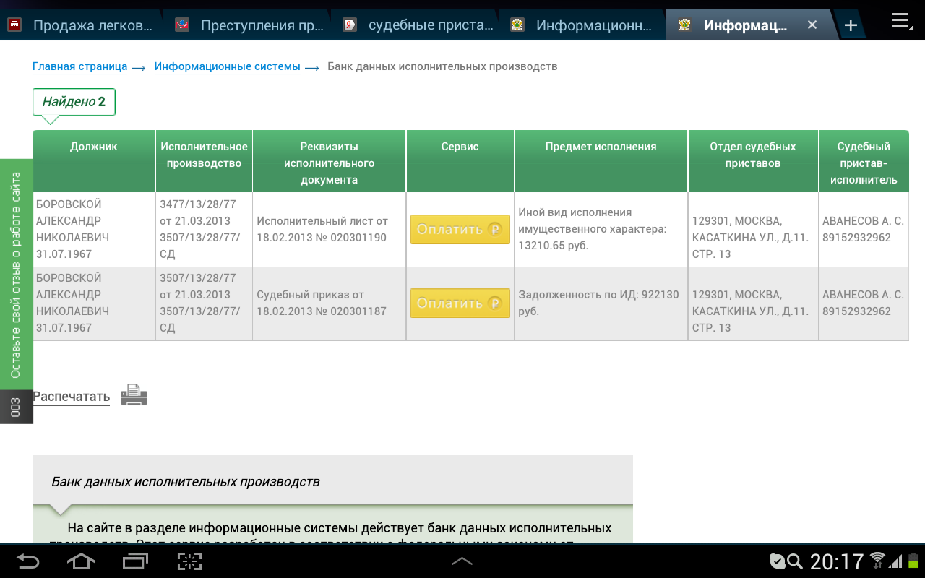Expand the bottom panel up-chevron
The height and width of the screenshot is (578, 925).
[x=462, y=561]
